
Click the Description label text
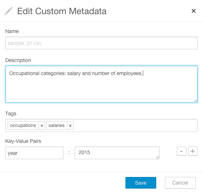coord(18,60)
